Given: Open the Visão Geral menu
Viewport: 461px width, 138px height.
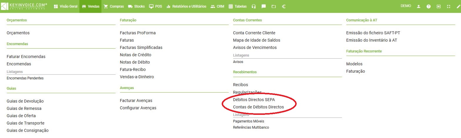Looking at the screenshot, I should click(66, 6).
